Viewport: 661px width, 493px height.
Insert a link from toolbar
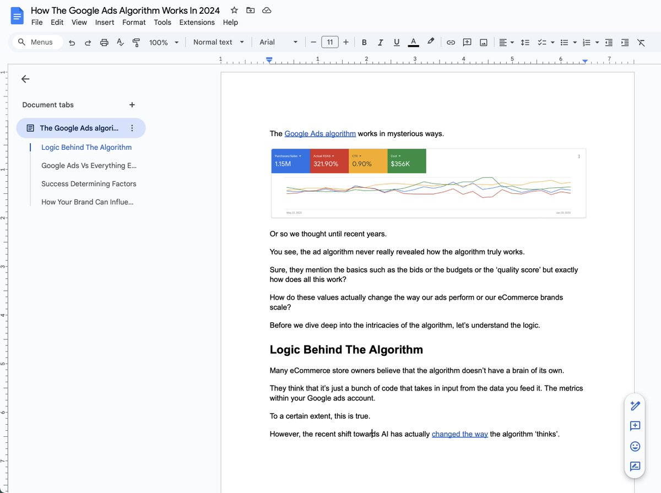[451, 42]
